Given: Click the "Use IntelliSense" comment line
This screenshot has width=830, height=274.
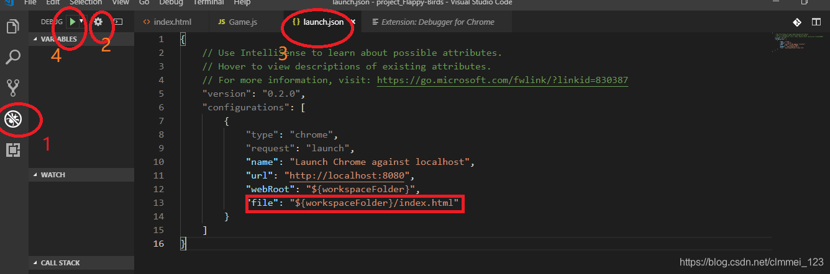Looking at the screenshot, I should coord(352,53).
